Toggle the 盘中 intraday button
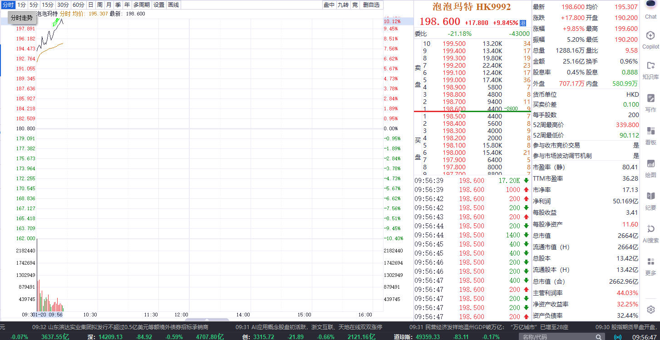This screenshot has height=340, width=660. 329,5
